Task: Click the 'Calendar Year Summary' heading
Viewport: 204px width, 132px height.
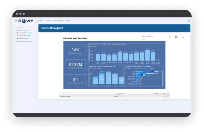Action: (75, 38)
